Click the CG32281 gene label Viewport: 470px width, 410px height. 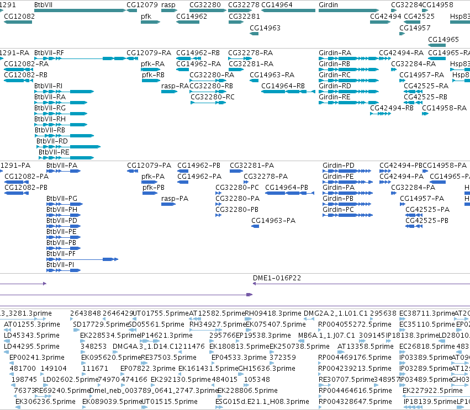[244, 16]
